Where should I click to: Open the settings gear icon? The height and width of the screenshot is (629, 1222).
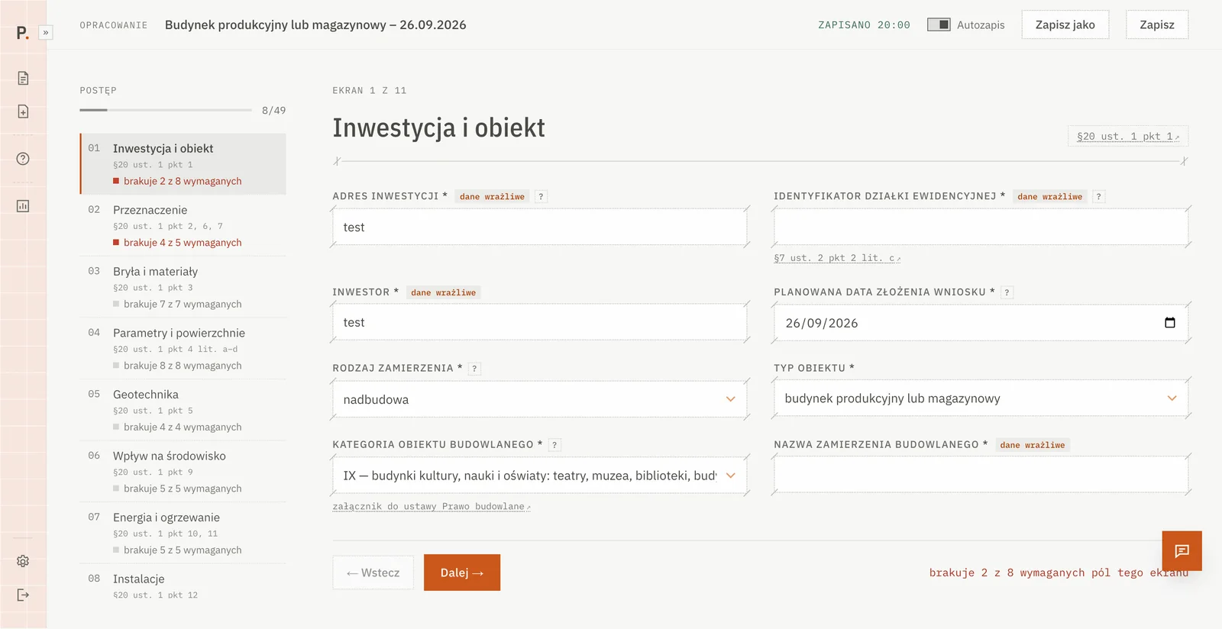point(23,561)
